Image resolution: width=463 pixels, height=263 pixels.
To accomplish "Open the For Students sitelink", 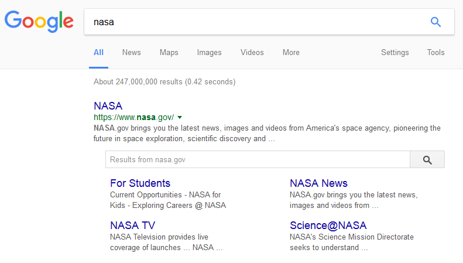I will (140, 183).
